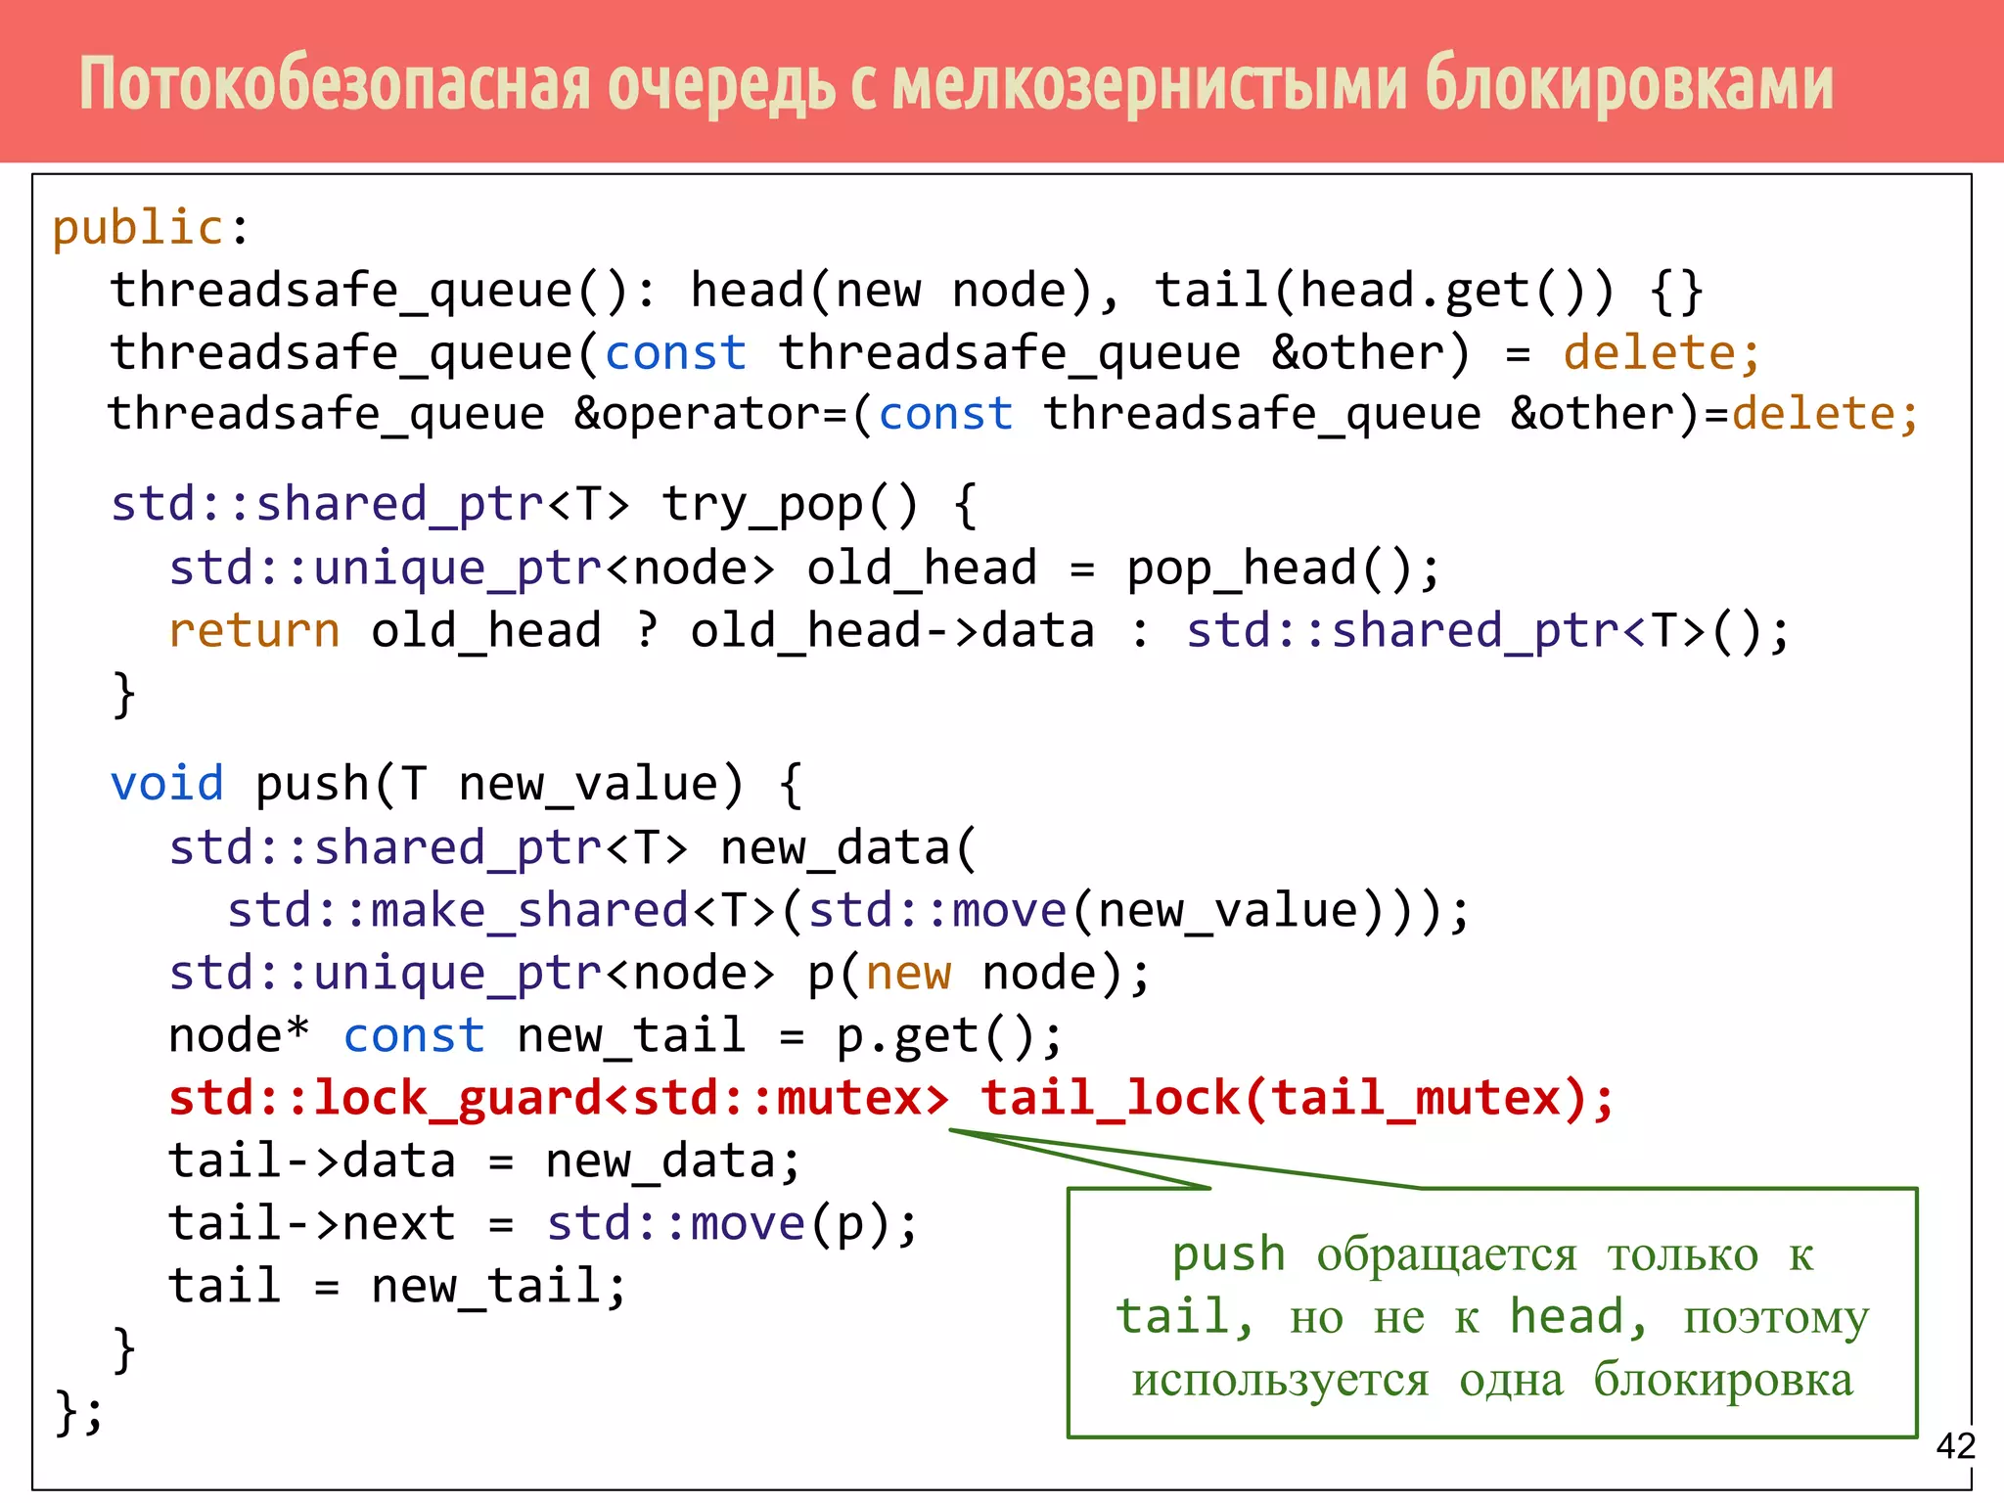Click the final closing '};' of the class

tap(78, 1412)
